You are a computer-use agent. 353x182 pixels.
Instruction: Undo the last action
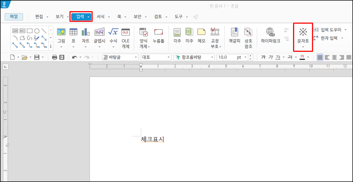point(75,57)
